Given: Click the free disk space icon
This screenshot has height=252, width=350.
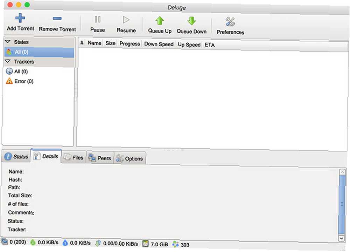Looking at the screenshot, I should pyautogui.click(x=145, y=244).
